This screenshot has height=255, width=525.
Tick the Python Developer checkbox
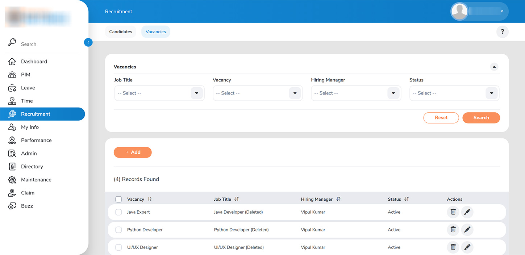[x=118, y=230]
